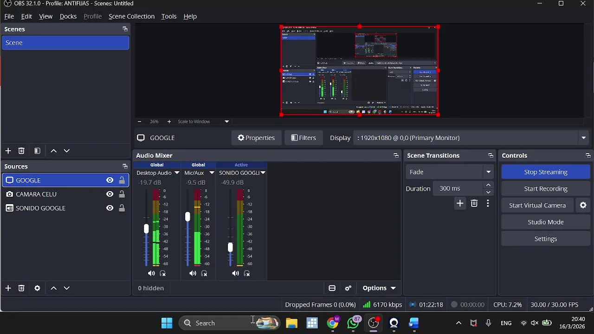
Task: Toggle lock on CAMARA CELU source
Action: coord(122,194)
